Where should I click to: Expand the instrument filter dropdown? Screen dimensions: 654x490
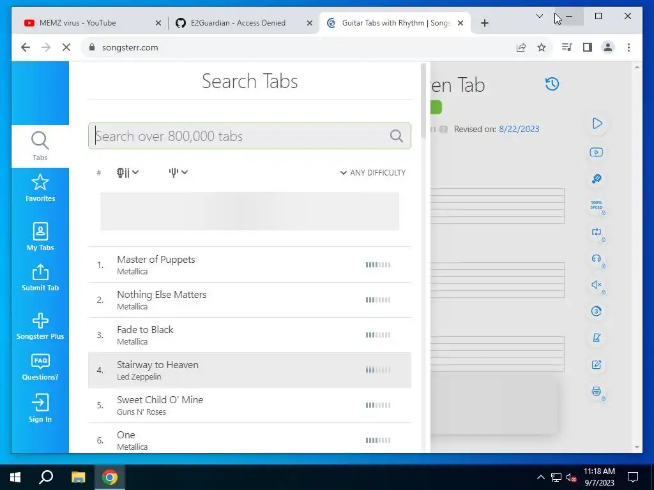128,172
